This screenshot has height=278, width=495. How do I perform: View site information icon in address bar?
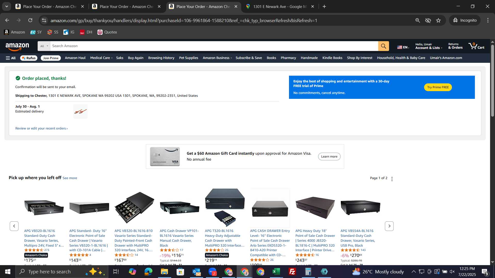coord(44,20)
